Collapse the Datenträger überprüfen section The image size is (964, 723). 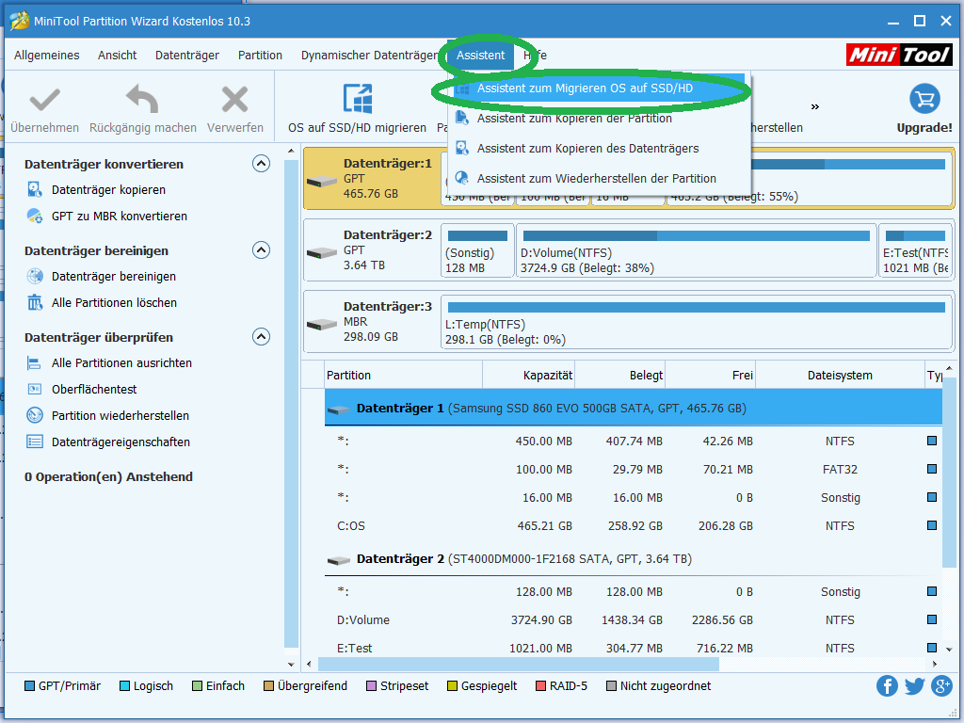point(261,337)
